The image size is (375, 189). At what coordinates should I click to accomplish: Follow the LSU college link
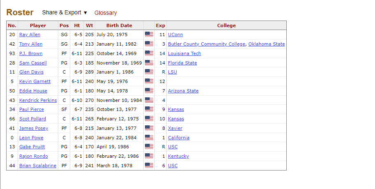click(x=172, y=72)
